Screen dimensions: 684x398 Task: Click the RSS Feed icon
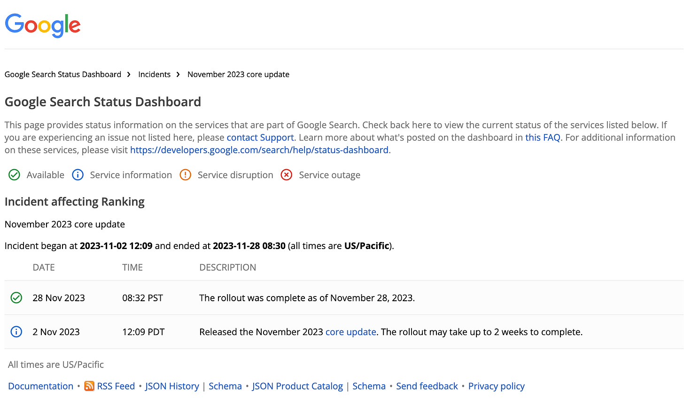[89, 386]
